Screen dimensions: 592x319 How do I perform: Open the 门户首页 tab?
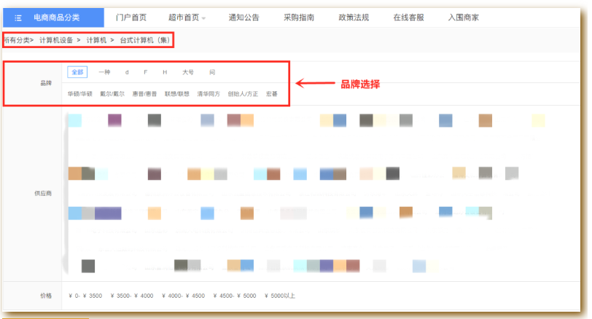[131, 17]
